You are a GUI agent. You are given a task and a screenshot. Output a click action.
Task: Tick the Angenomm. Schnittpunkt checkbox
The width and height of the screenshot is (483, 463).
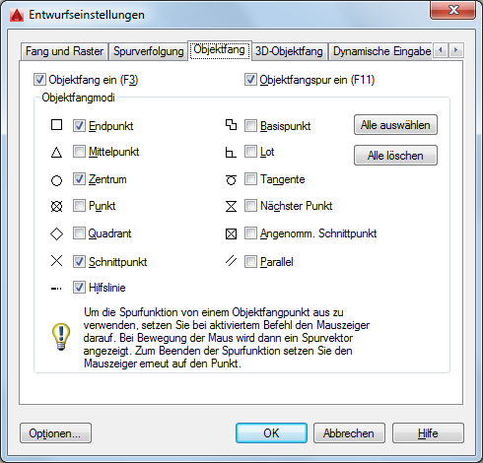[x=250, y=233]
